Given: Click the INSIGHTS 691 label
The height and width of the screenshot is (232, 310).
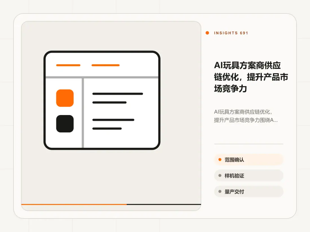Looking at the screenshot, I should [x=231, y=33].
